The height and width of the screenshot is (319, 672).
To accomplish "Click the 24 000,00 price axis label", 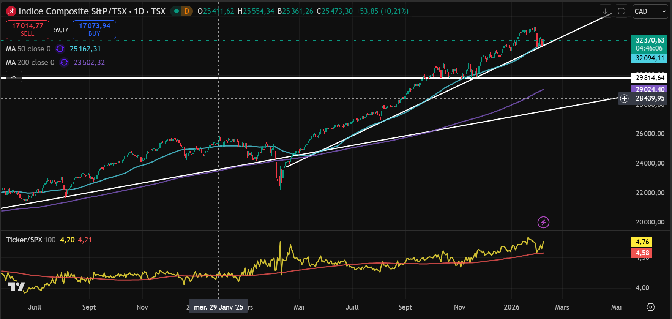I will (x=650, y=163).
